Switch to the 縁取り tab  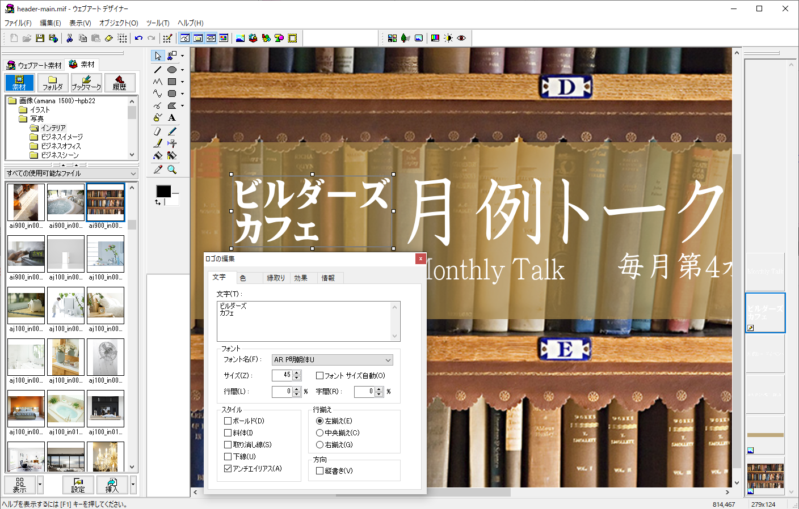pyautogui.click(x=276, y=278)
